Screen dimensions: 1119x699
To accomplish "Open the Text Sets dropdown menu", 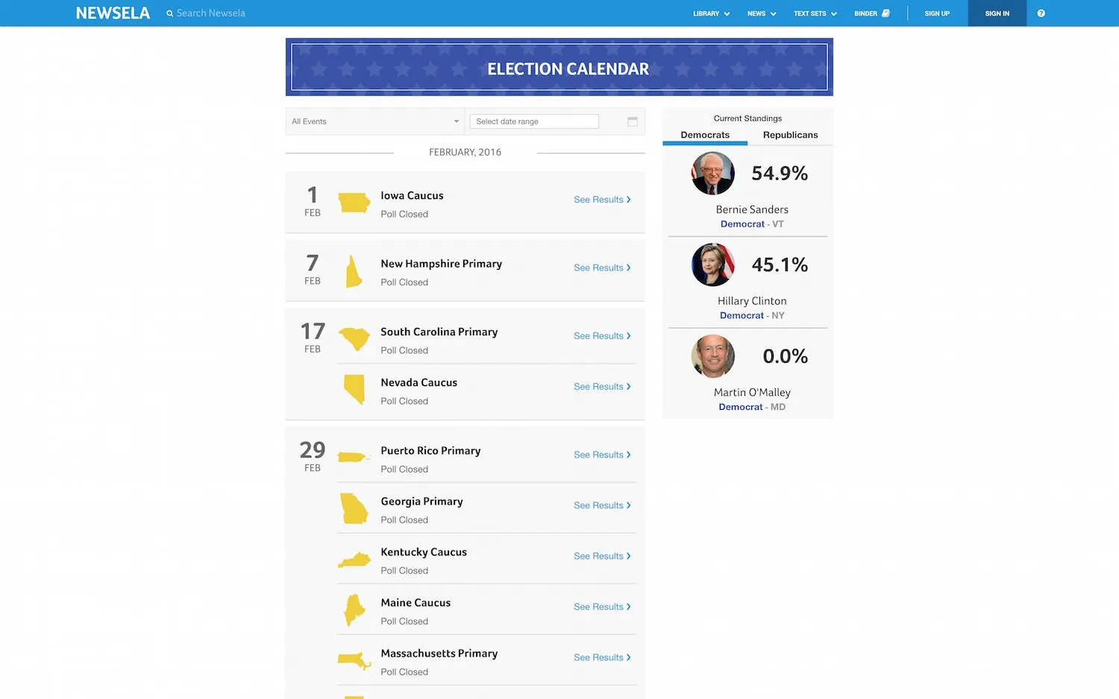I will (815, 13).
